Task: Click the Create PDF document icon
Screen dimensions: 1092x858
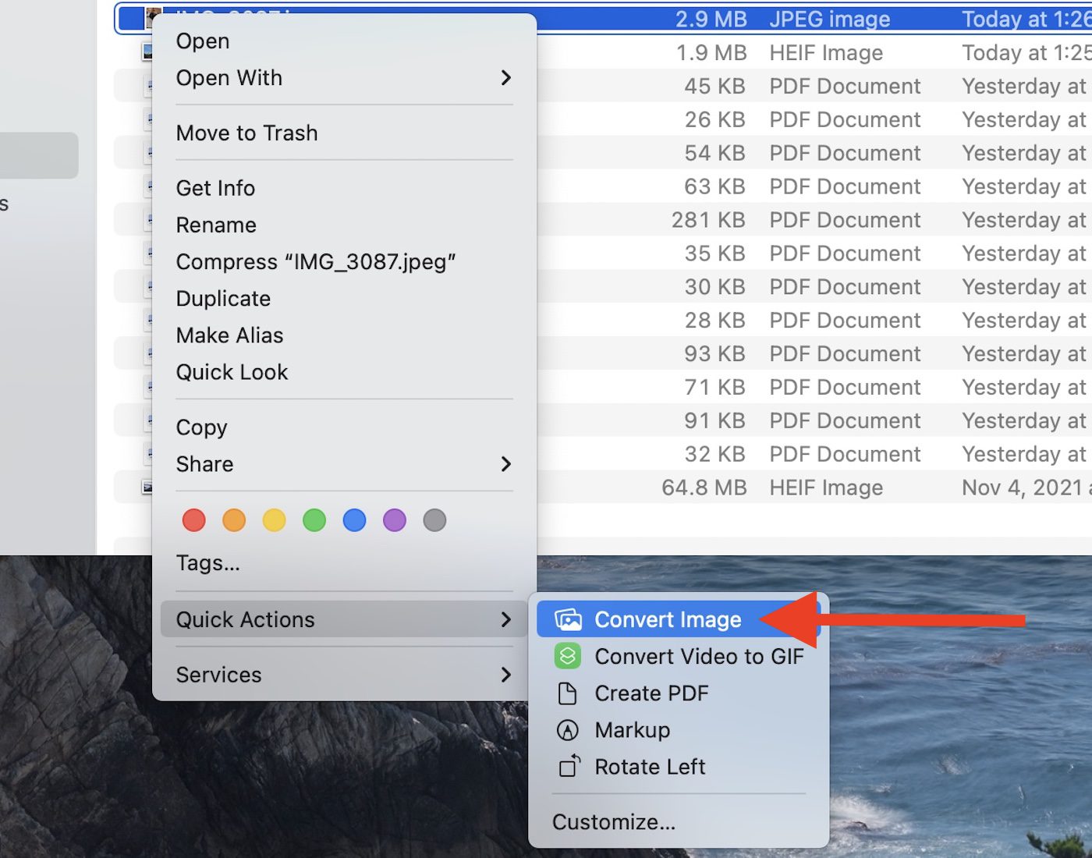Action: pos(568,693)
